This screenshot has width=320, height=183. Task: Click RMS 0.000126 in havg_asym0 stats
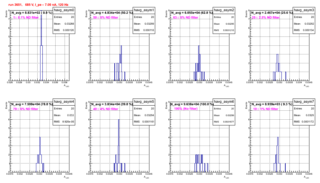64,30
